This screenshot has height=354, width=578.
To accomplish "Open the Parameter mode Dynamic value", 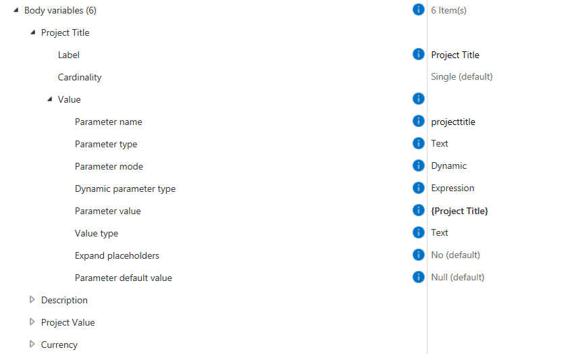I will coord(448,166).
